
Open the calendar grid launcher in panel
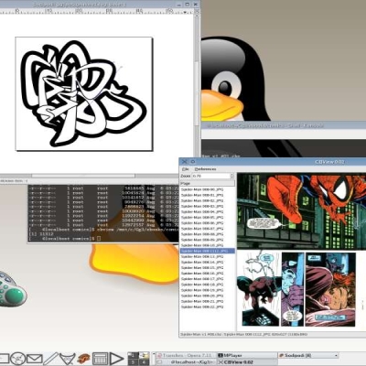coord(100,359)
